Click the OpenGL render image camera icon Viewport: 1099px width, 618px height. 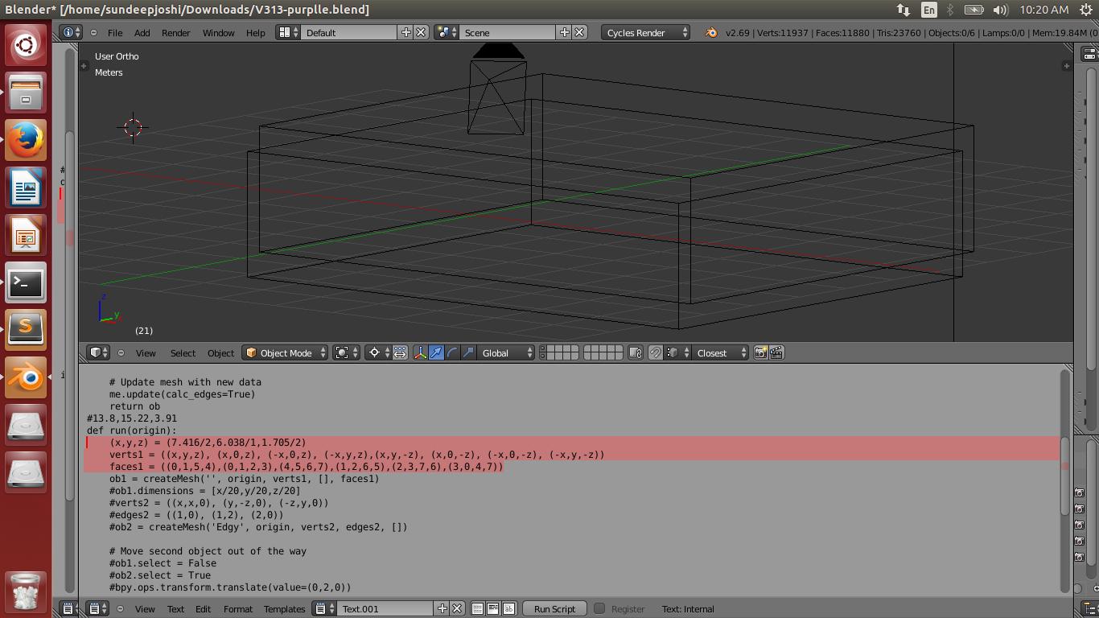coord(760,352)
